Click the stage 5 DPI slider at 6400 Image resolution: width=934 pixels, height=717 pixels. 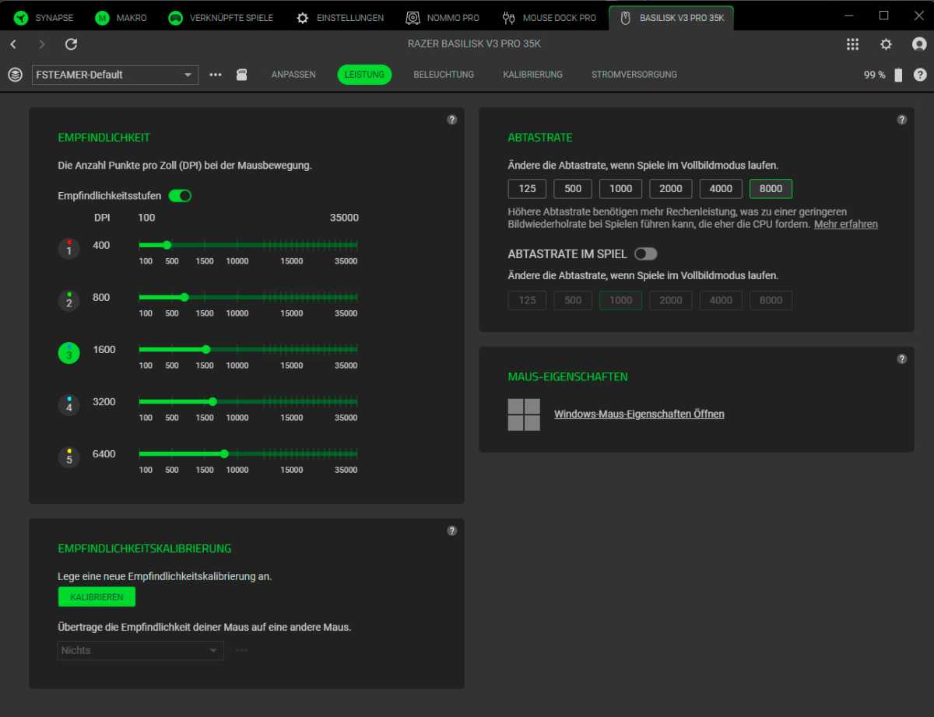[x=224, y=453]
